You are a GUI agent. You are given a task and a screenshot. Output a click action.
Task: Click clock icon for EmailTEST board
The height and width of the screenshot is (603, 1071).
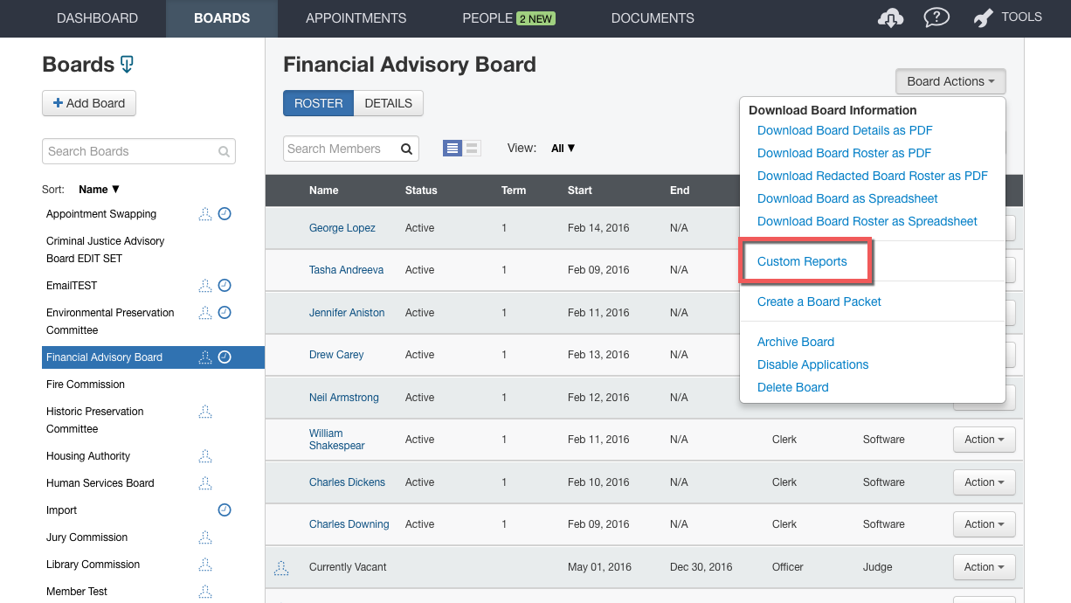click(225, 286)
